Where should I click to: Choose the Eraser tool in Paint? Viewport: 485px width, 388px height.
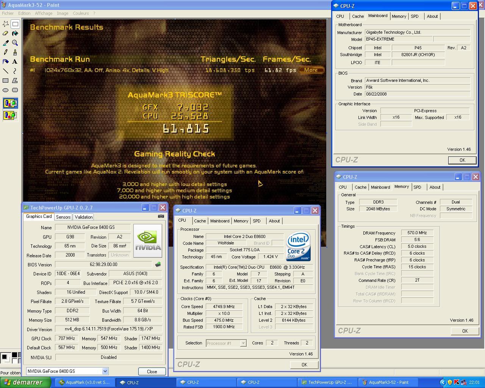tap(6, 33)
